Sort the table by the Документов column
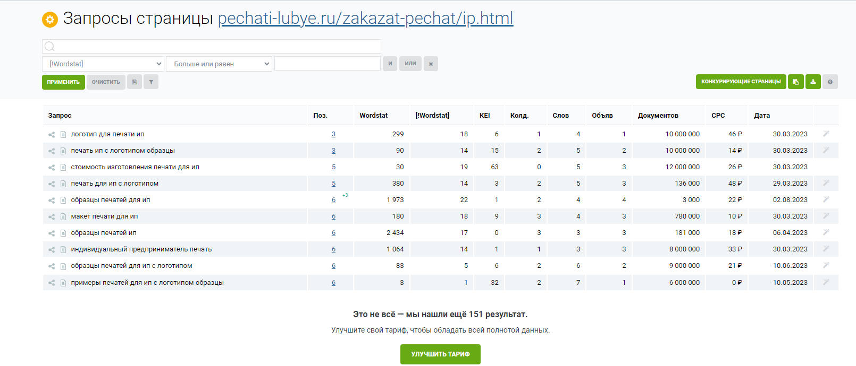Screen dimensions: 856x366 [658, 116]
